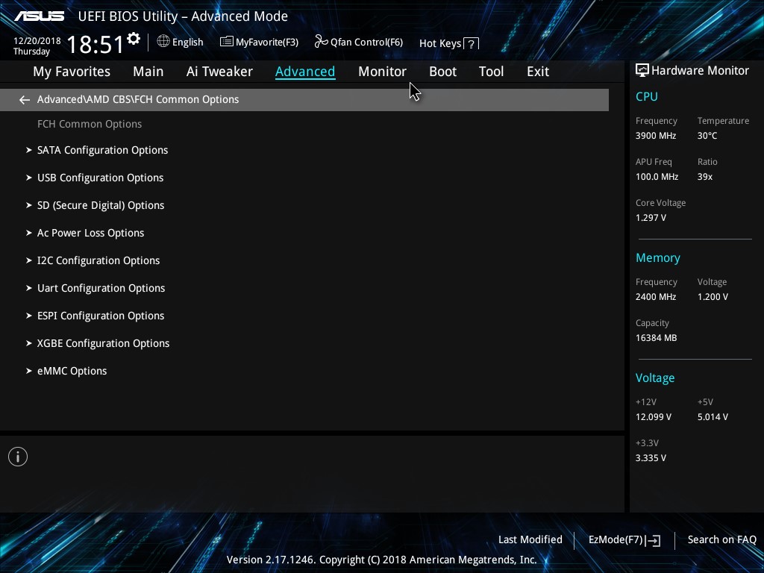The width and height of the screenshot is (764, 573).
Task: Expand the USB Configuration Options arrow
Action: tap(29, 178)
